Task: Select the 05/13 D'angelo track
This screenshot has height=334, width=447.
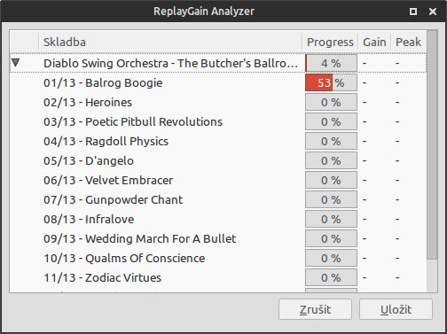Action: 218,160
